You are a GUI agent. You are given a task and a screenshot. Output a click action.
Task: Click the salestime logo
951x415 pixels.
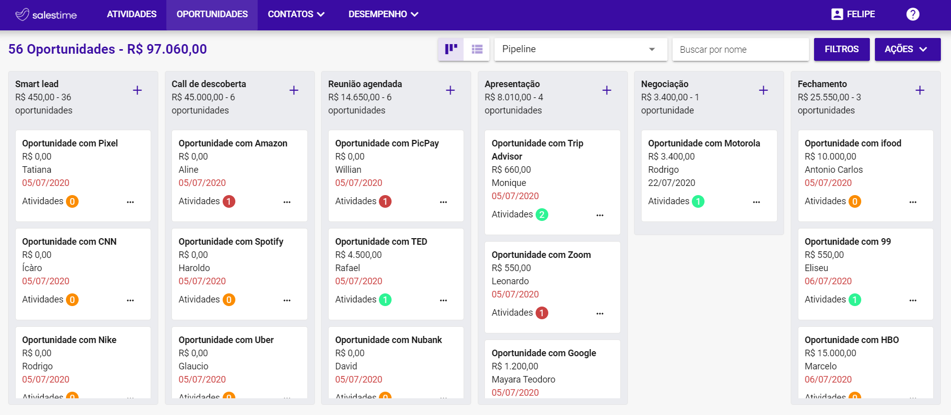point(46,15)
